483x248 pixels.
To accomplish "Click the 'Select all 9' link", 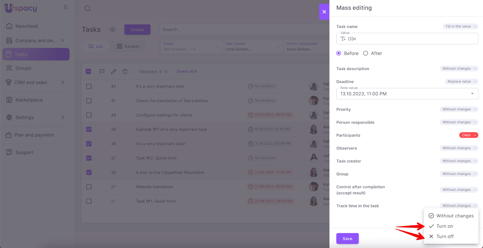I will tap(187, 71).
